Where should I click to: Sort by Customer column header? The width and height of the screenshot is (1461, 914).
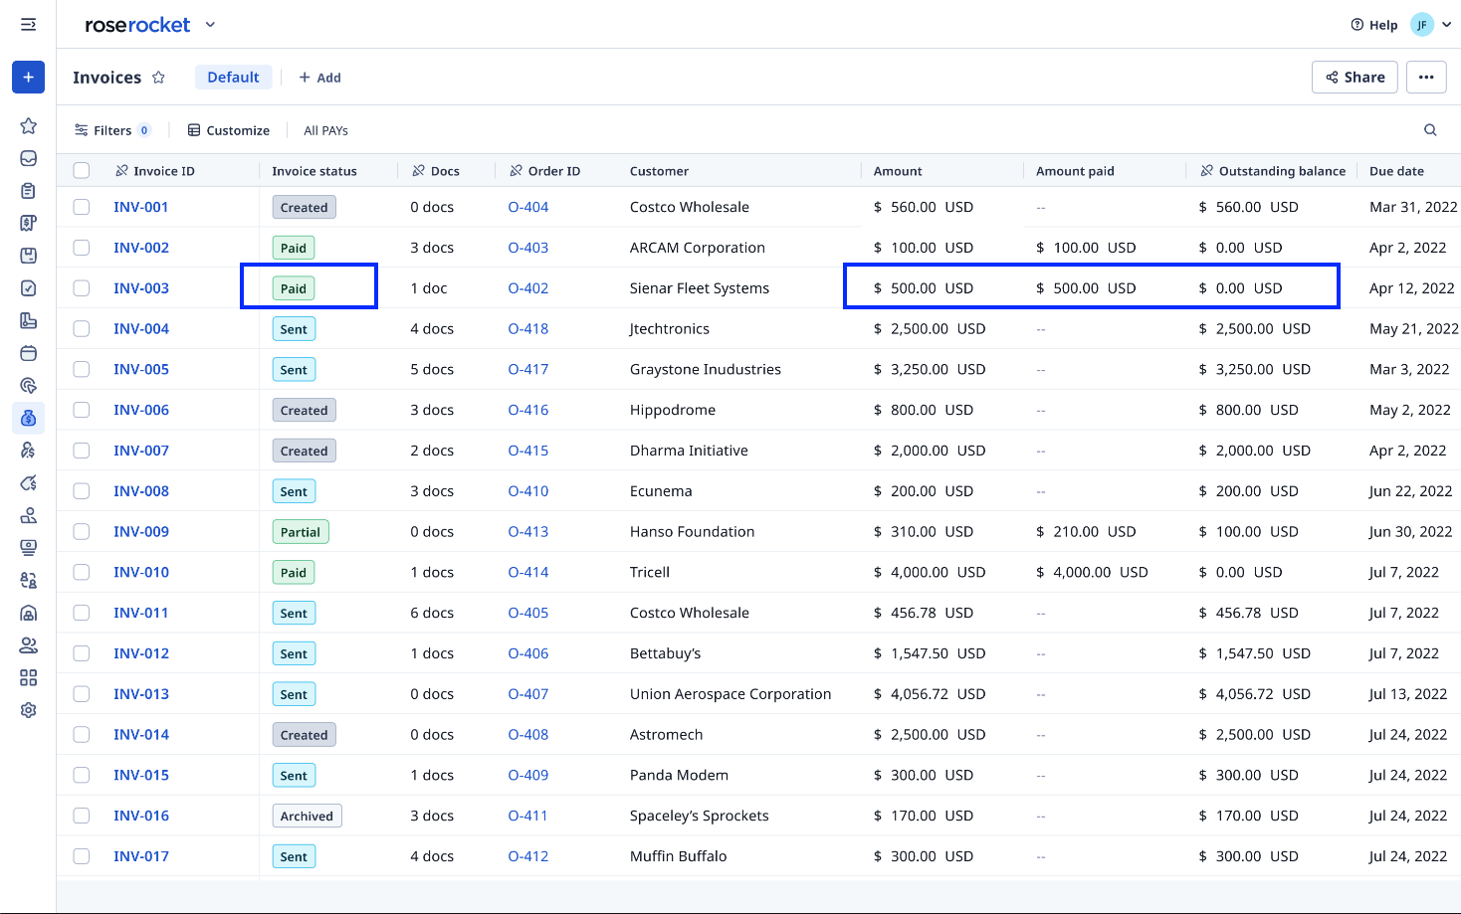[659, 171]
